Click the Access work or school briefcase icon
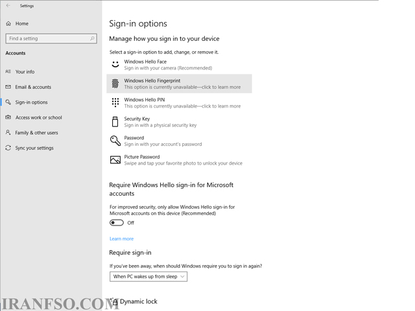The image size is (415, 311). 8,117
